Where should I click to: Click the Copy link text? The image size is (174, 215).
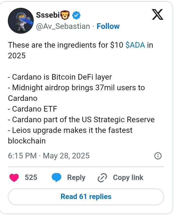[x=128, y=177]
